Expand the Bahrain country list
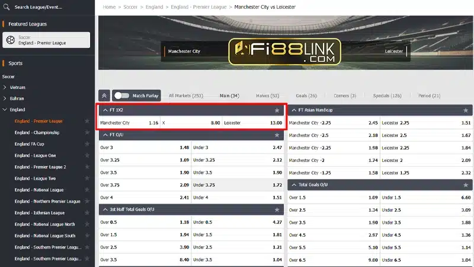 click(x=5, y=98)
